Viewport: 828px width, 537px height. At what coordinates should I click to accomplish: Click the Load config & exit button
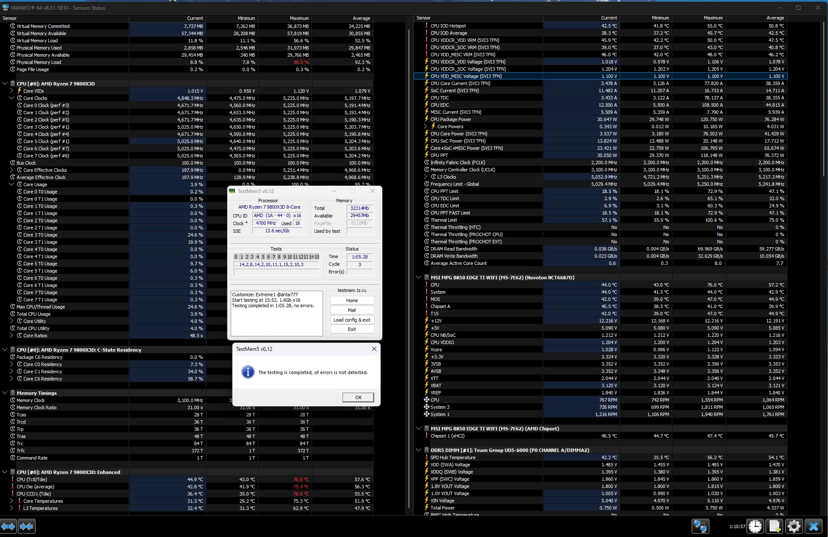(352, 320)
